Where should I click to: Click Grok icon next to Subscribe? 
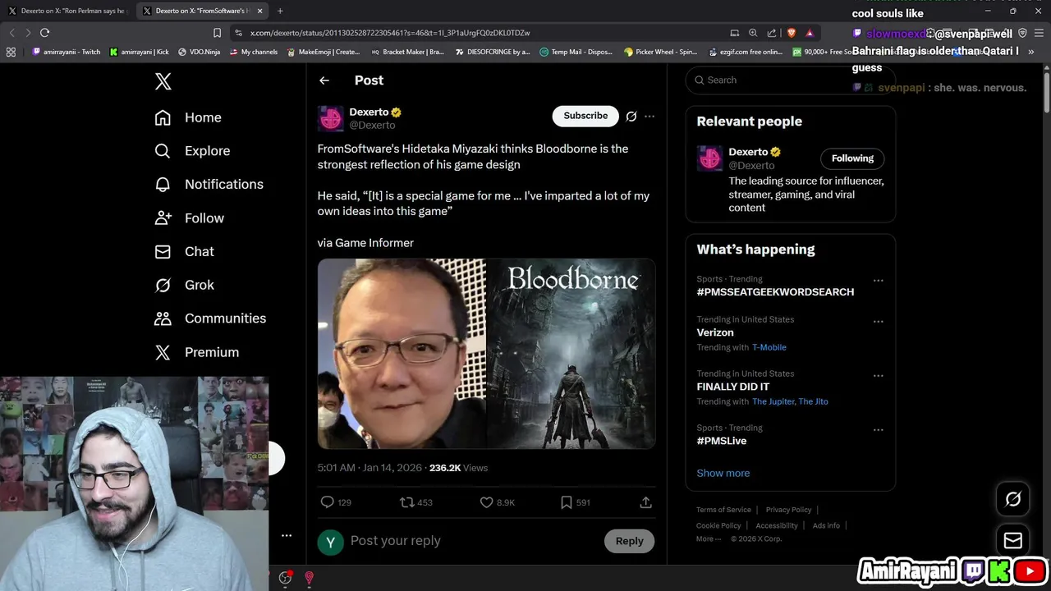(x=631, y=117)
